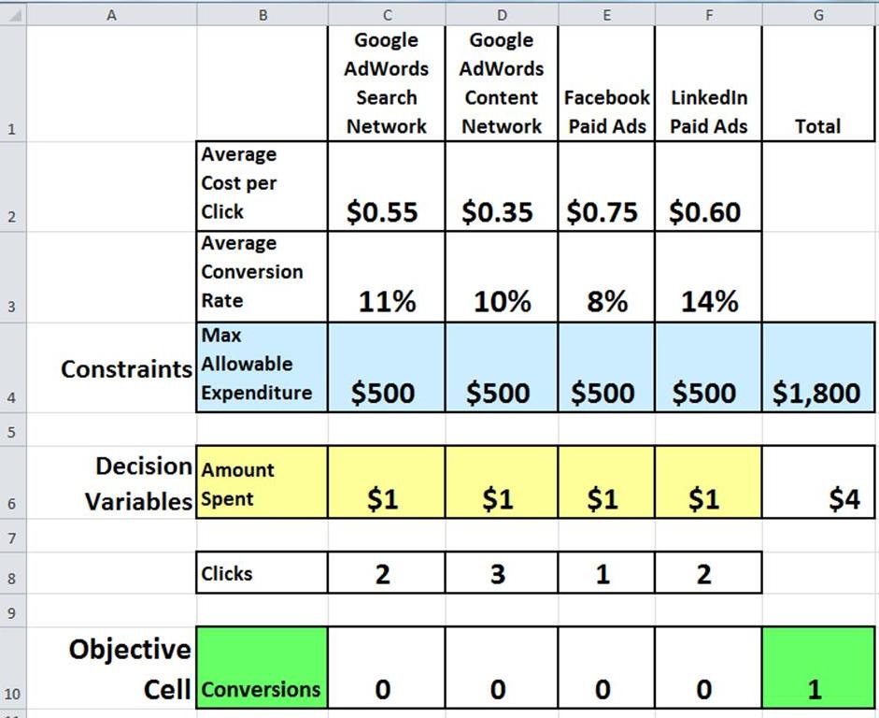Viewport: 879px width, 718px height.
Task: Select the Amount Spent label cell
Action: coord(262,483)
